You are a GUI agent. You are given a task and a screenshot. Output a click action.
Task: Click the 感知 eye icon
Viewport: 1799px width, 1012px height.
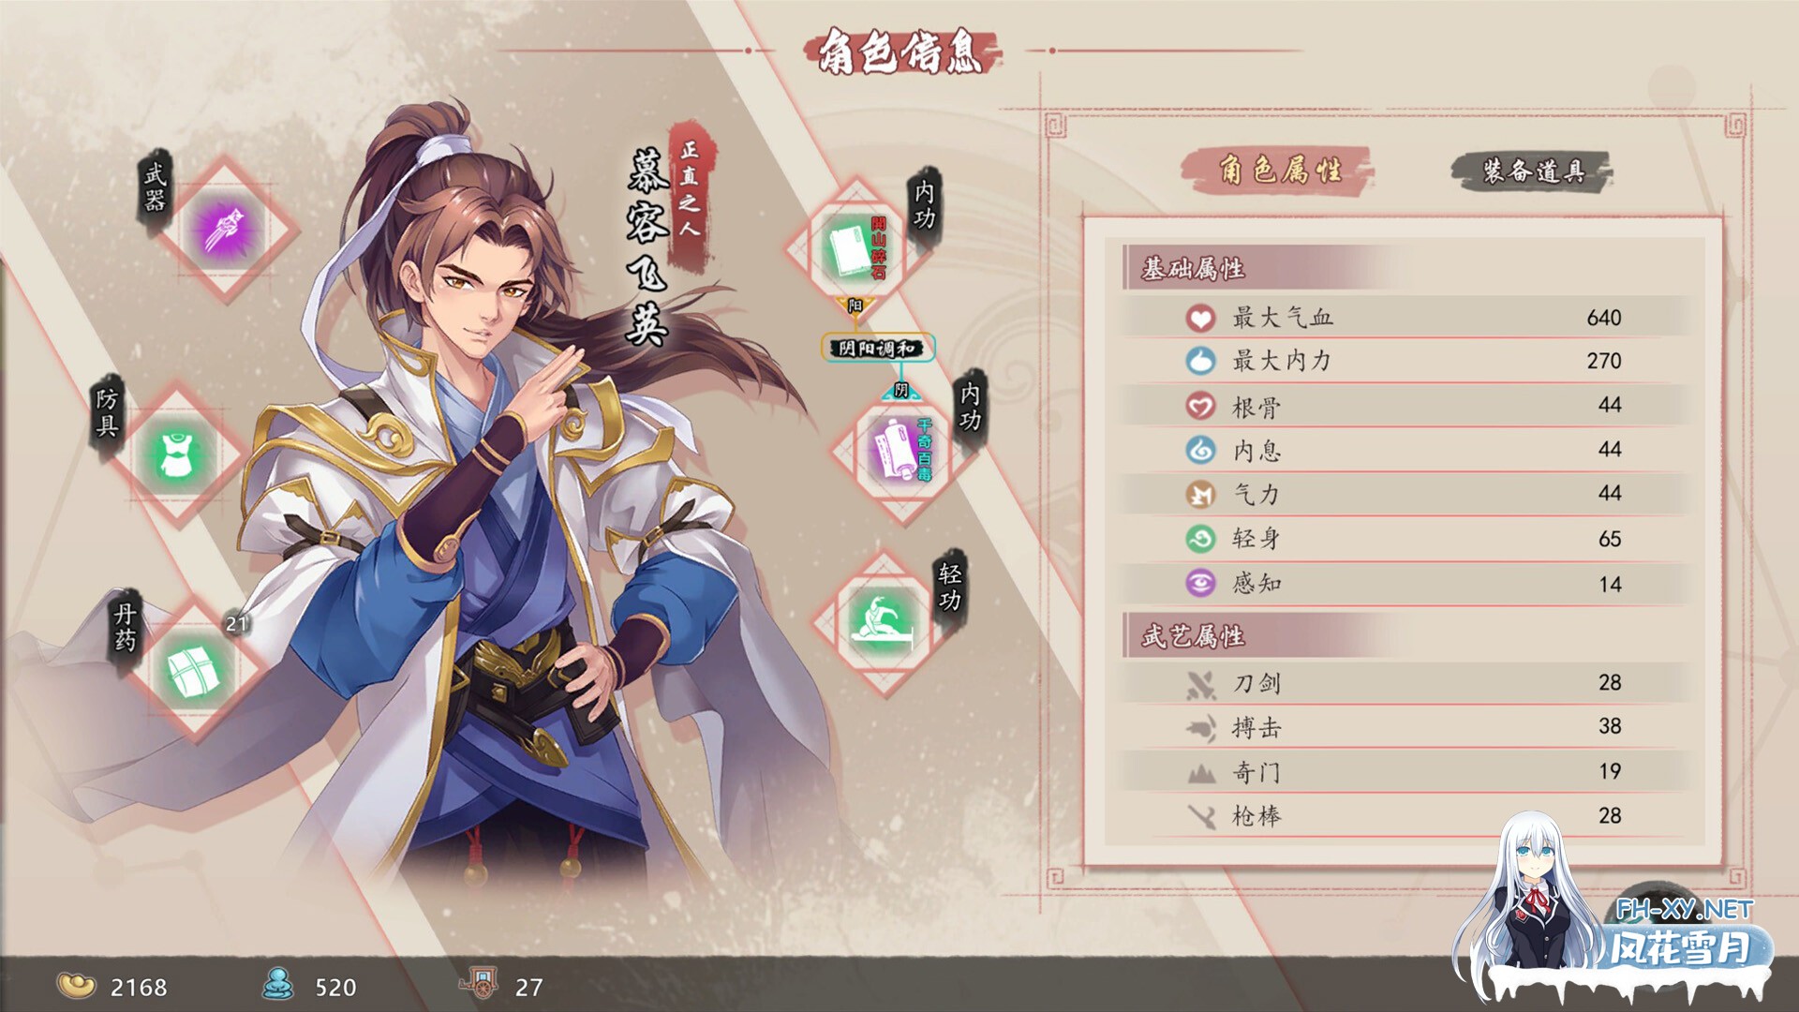[1200, 583]
